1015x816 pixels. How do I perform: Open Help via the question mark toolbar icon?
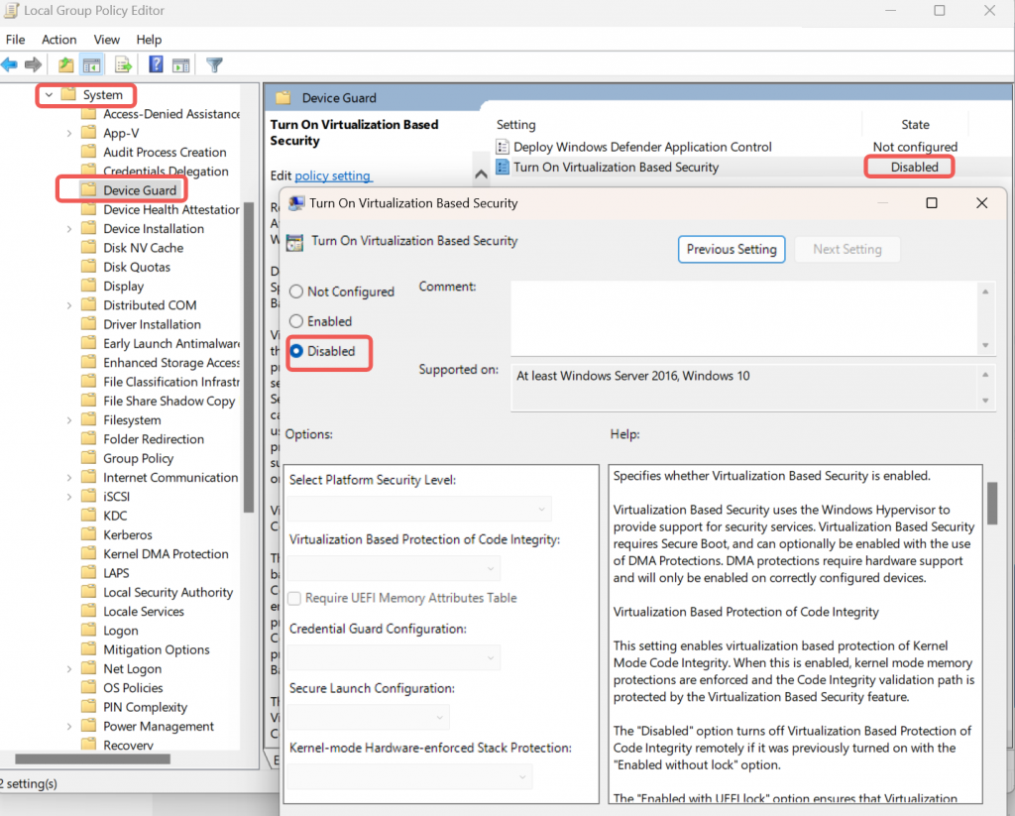coord(156,64)
